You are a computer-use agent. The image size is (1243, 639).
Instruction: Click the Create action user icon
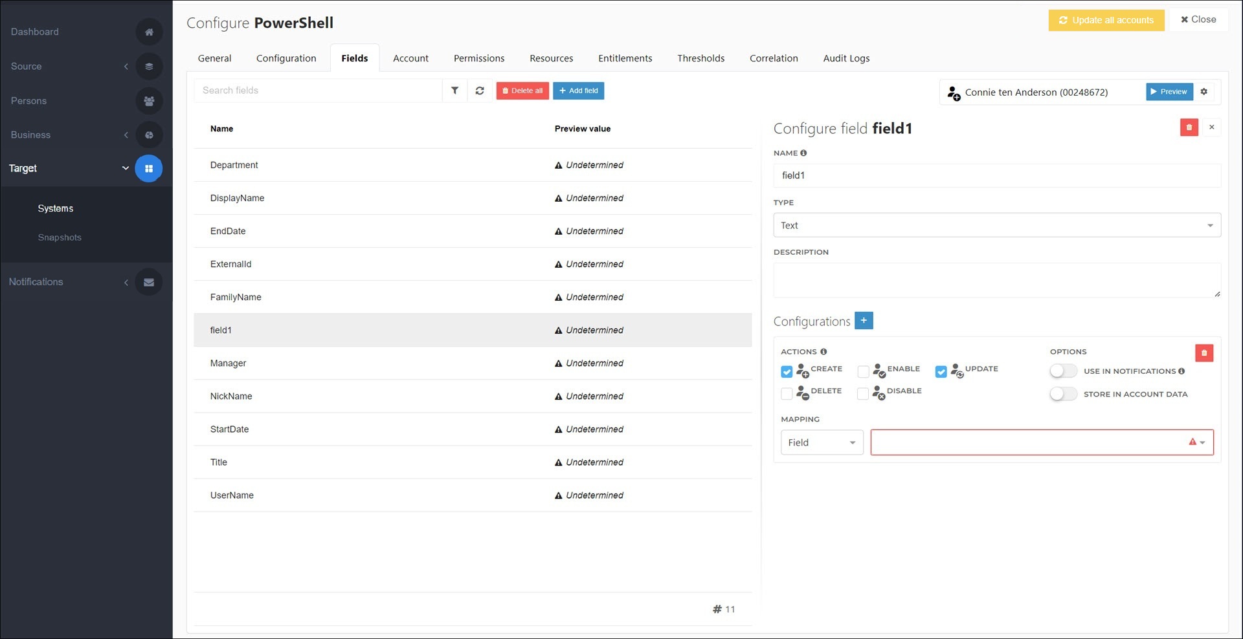point(803,371)
